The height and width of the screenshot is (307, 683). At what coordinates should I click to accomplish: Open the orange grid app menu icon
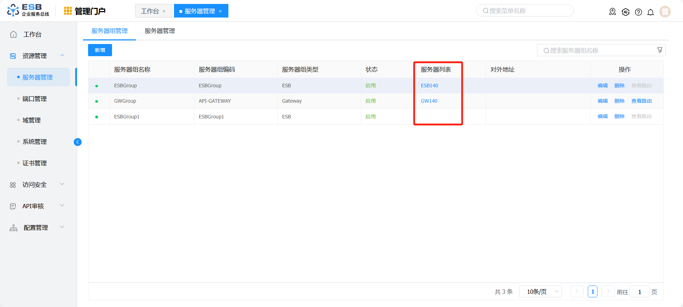(68, 11)
